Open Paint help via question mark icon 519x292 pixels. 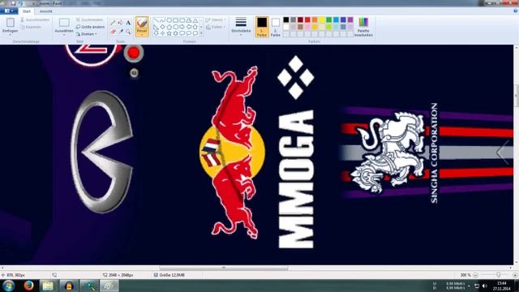515,11
